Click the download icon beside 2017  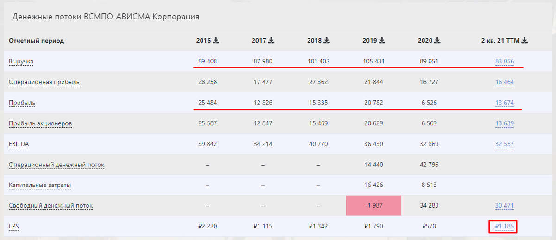271,41
